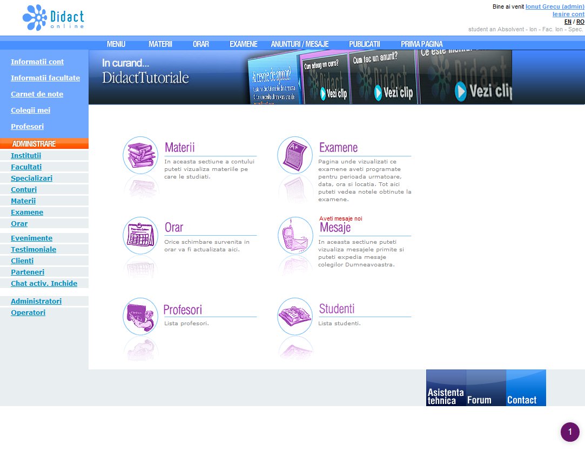Click the purple circle badge numbered 1
The height and width of the screenshot is (459, 585).
[x=570, y=432]
